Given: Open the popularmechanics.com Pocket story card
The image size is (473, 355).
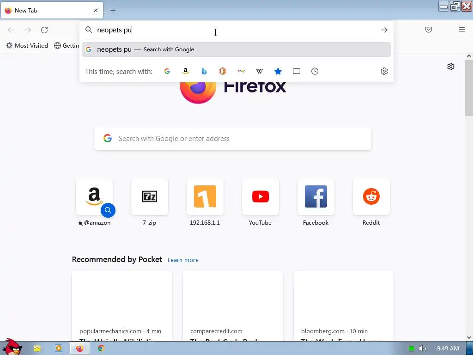Looking at the screenshot, I should [122, 306].
